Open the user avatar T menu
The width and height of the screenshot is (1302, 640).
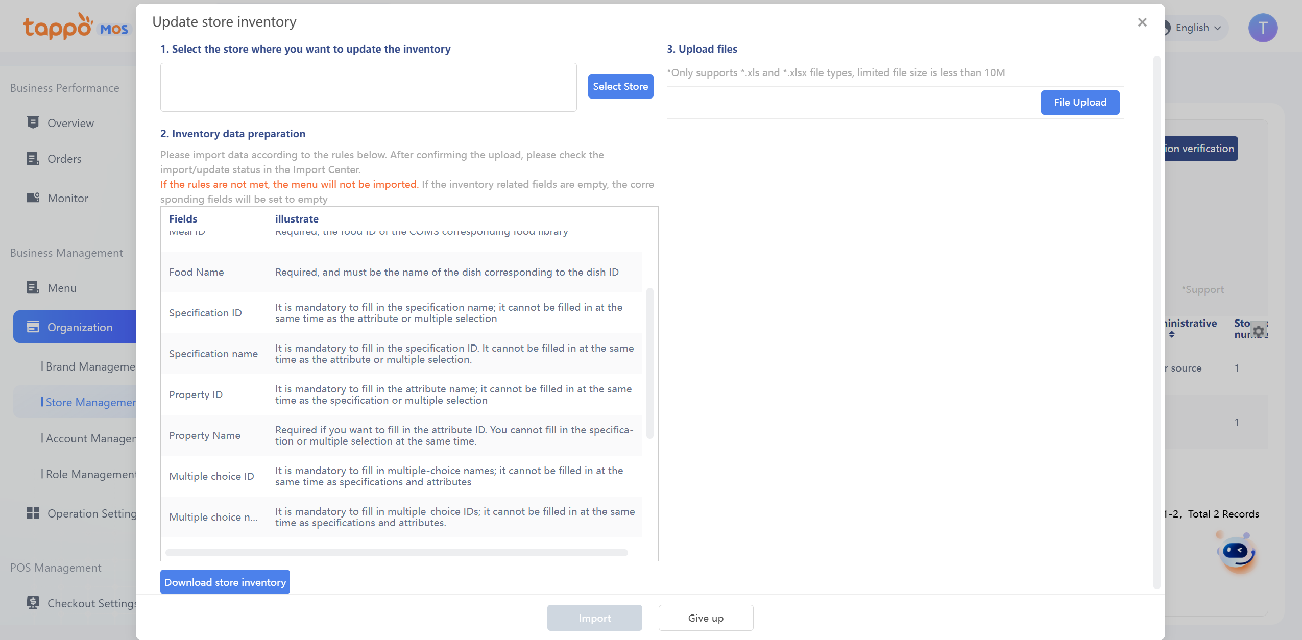[1263, 28]
